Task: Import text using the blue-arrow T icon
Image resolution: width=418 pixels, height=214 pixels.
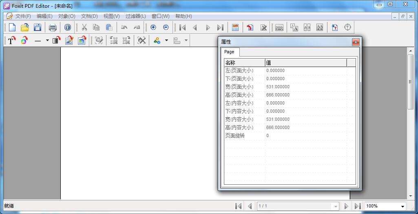Action: tap(335, 27)
